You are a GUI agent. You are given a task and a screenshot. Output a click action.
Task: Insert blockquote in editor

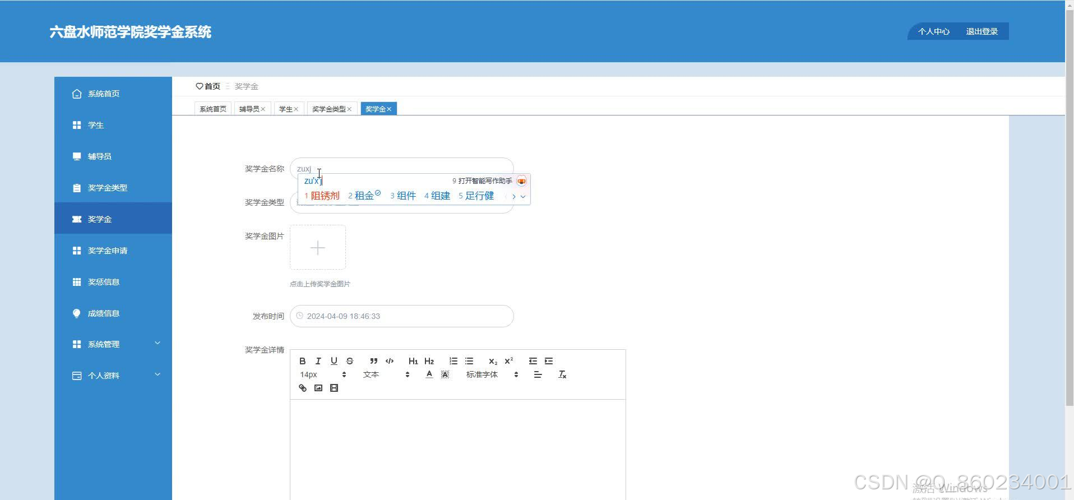point(373,361)
